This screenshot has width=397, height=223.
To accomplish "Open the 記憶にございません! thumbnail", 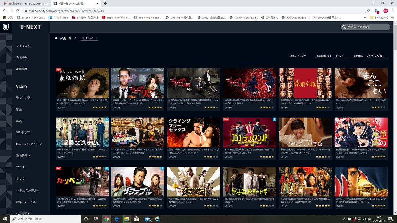I will pos(82,132).
